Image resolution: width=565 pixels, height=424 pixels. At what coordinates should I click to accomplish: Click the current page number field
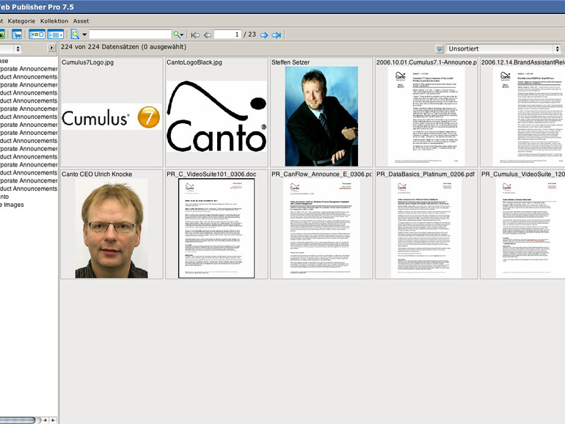227,34
